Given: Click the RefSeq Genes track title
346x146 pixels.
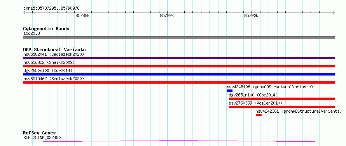Looking at the screenshot, I should tap(39, 133).
